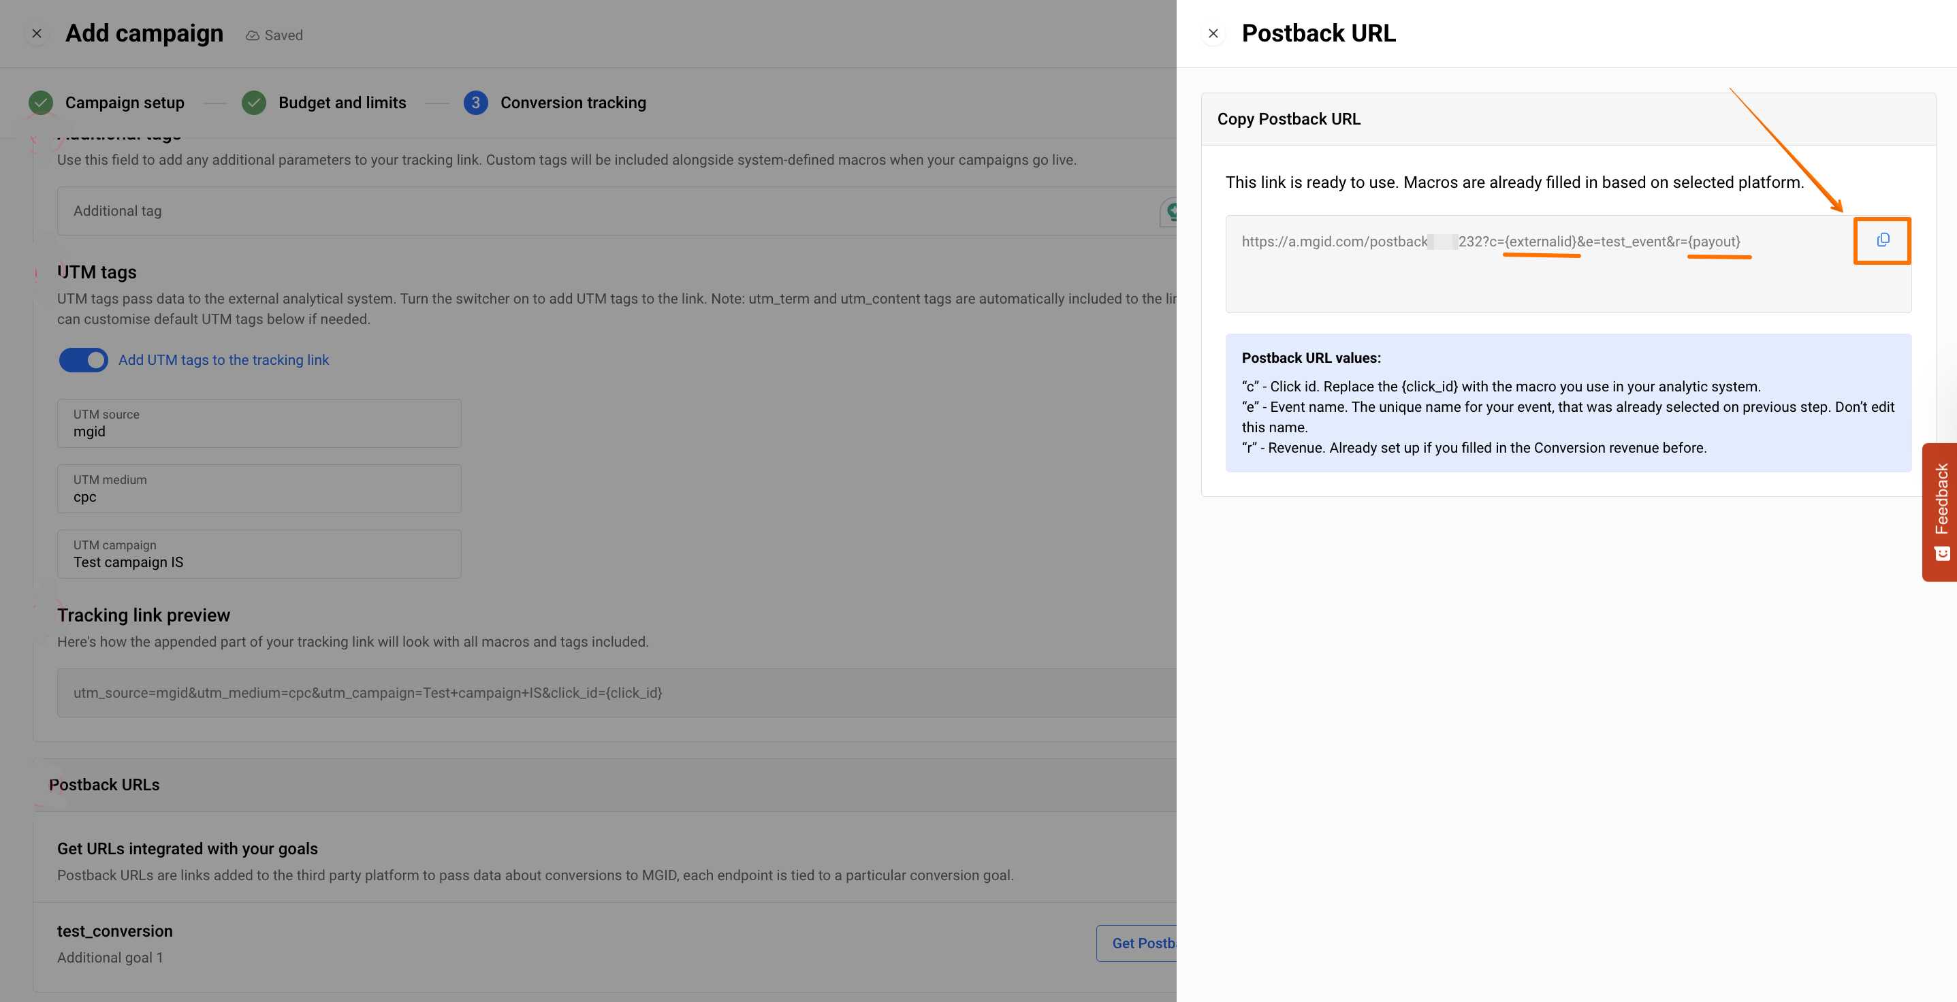Disable the UTM tags switcher

click(x=84, y=360)
